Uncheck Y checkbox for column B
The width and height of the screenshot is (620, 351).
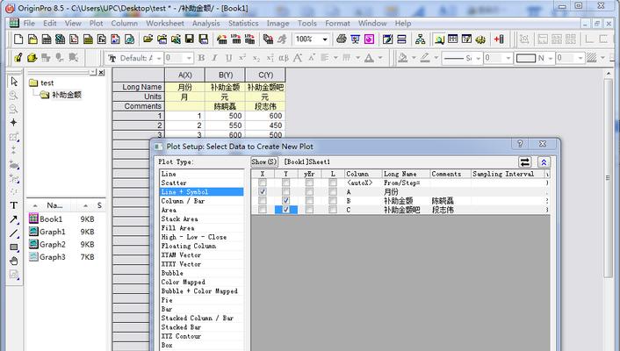(286, 201)
